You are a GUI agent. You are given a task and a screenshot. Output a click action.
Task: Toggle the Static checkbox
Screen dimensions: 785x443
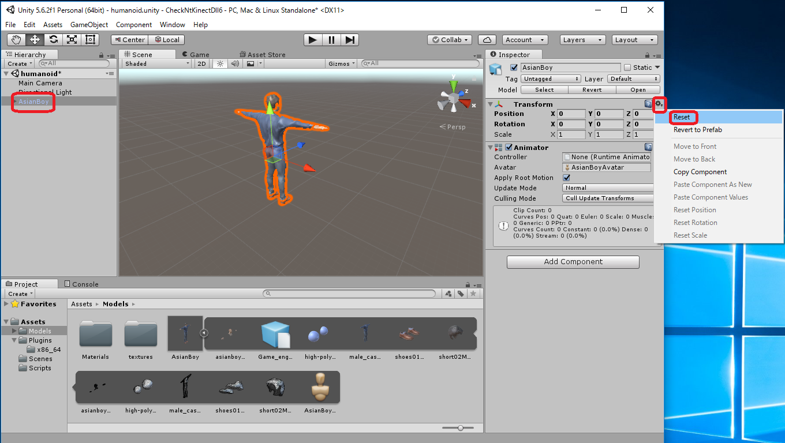click(x=628, y=67)
